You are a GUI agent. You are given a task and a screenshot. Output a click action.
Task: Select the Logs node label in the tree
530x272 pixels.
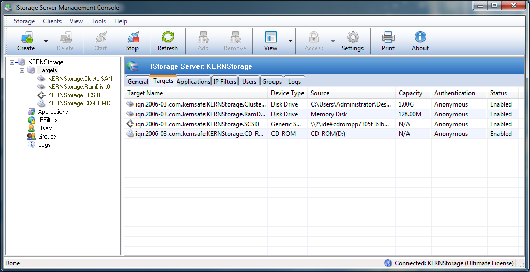[x=44, y=145]
